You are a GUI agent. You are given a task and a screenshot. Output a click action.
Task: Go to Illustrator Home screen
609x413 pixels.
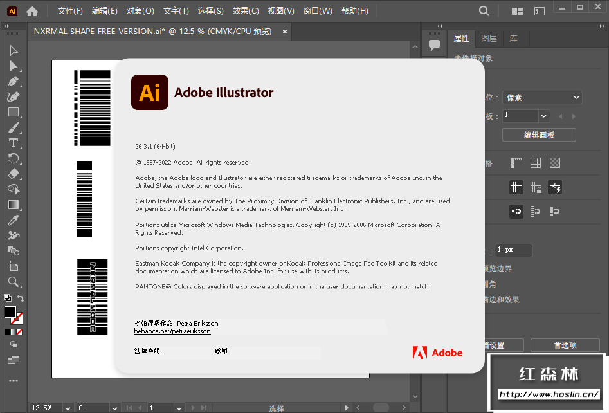[32, 12]
